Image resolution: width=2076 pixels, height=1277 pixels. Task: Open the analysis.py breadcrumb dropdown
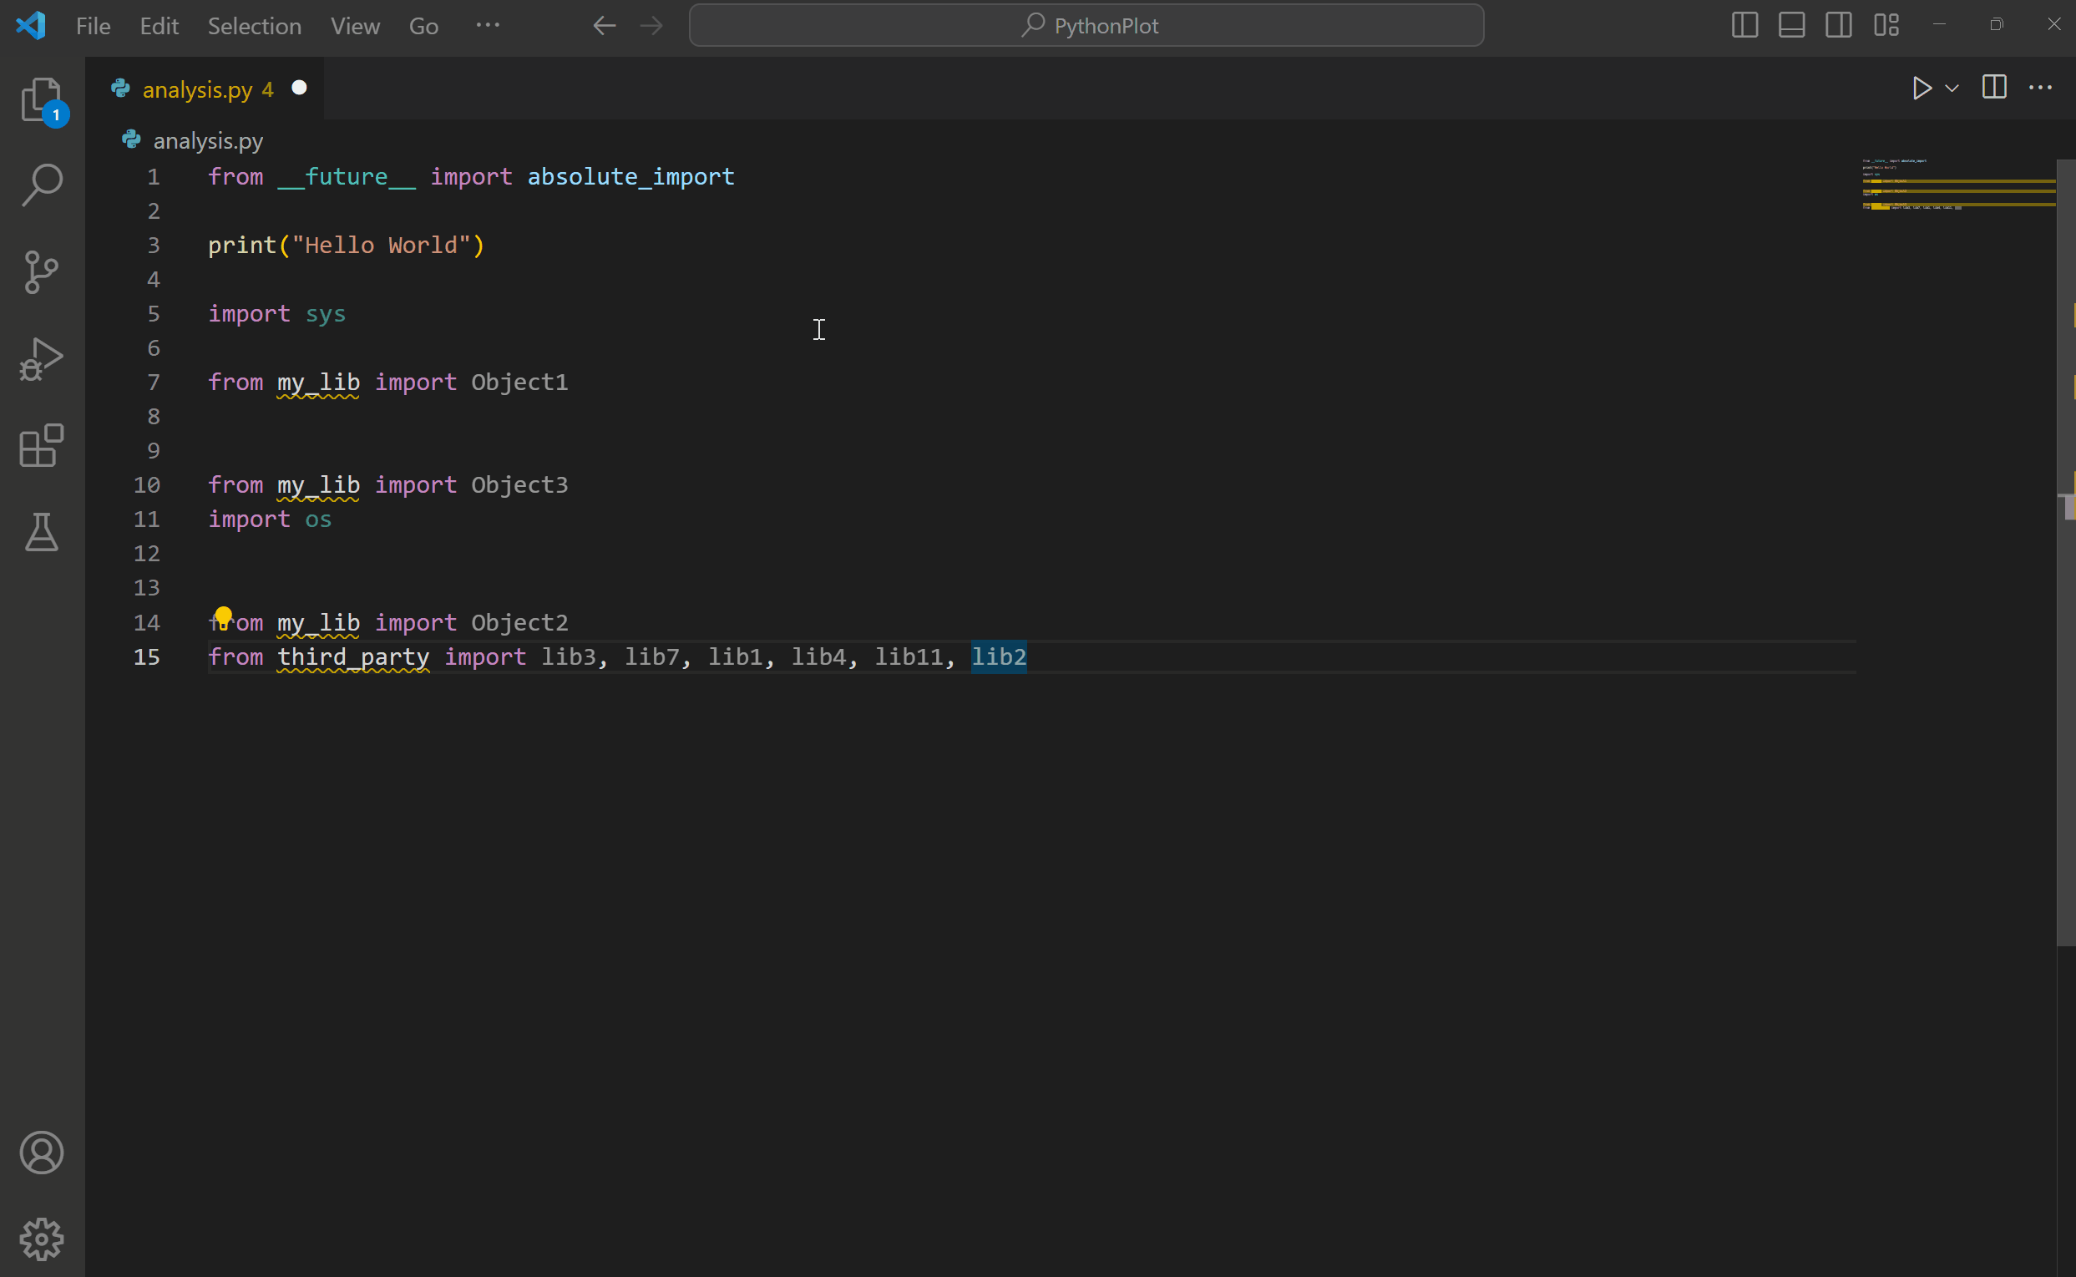208,140
